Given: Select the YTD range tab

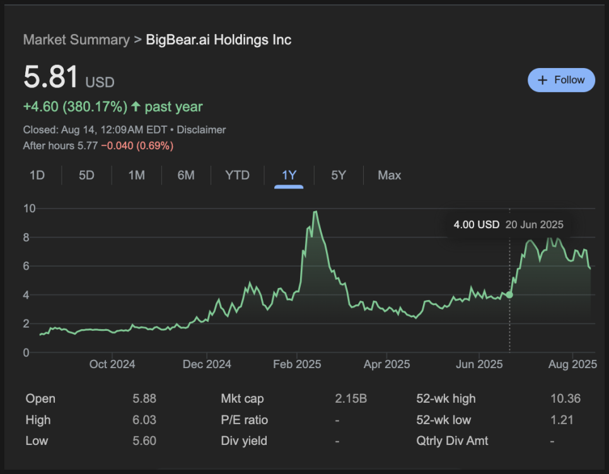Looking at the screenshot, I should (237, 175).
